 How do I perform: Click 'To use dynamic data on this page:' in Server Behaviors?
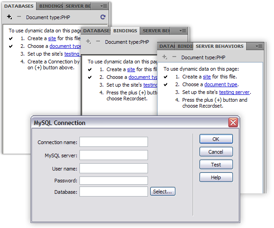coord(201,69)
